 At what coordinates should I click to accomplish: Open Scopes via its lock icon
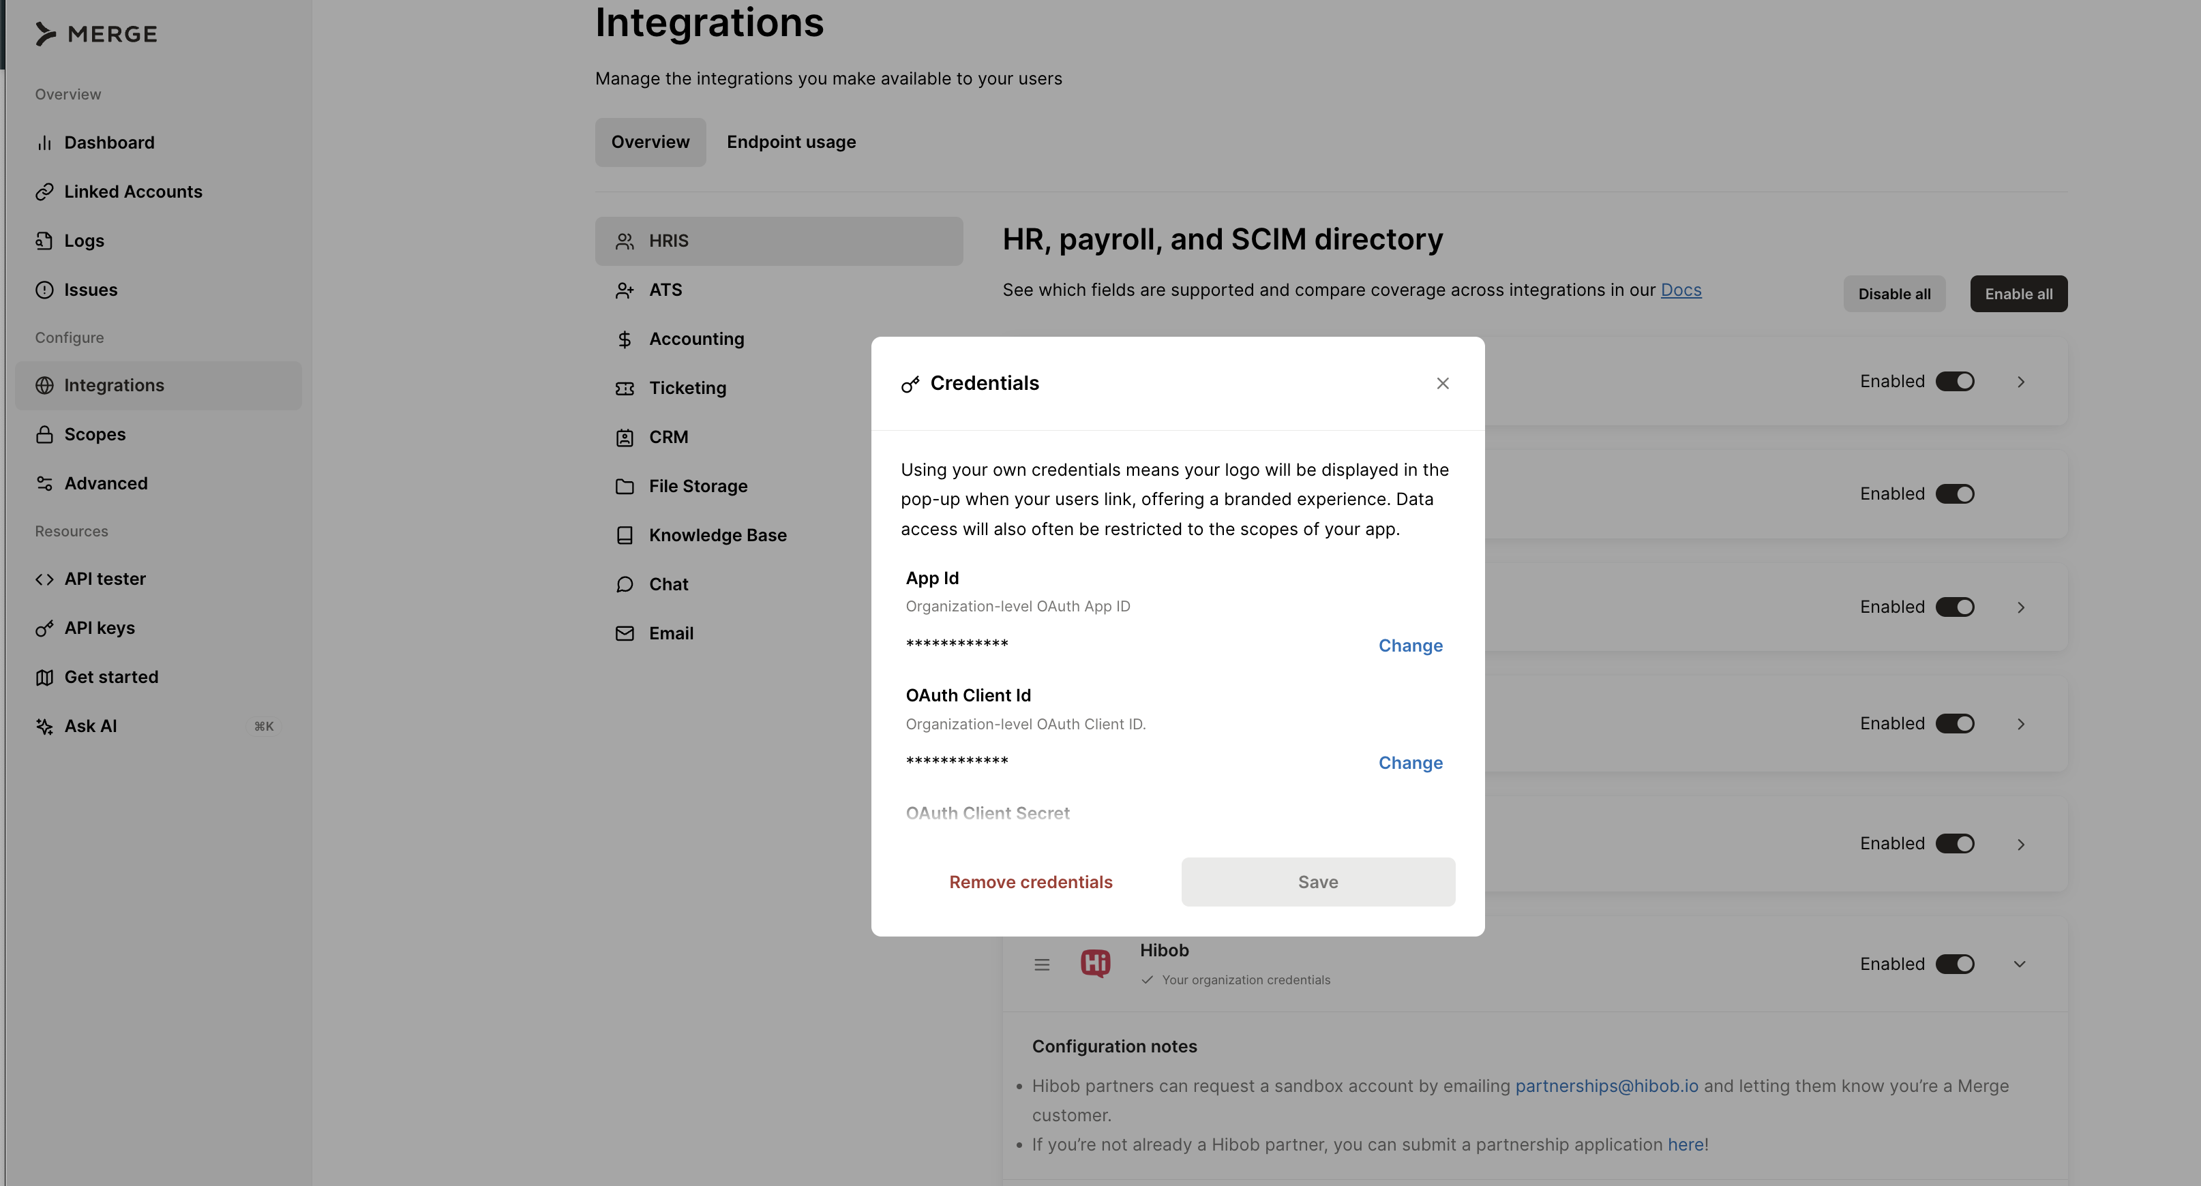[44, 435]
